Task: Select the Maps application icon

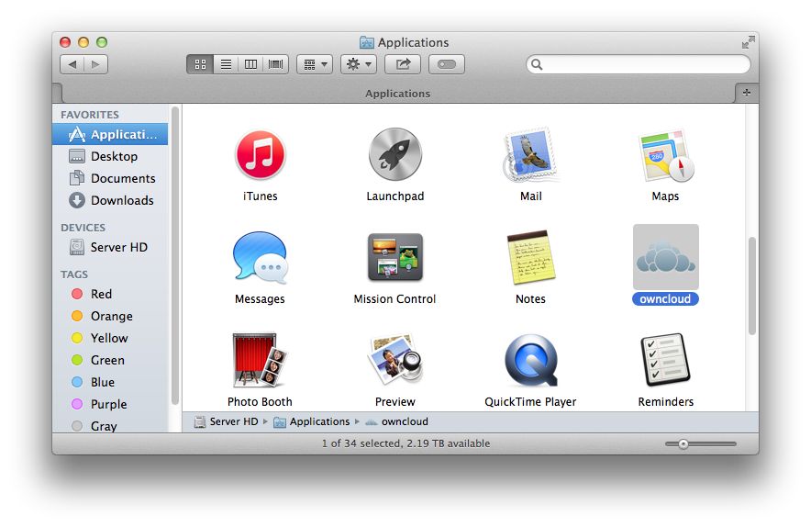Action: tap(665, 155)
